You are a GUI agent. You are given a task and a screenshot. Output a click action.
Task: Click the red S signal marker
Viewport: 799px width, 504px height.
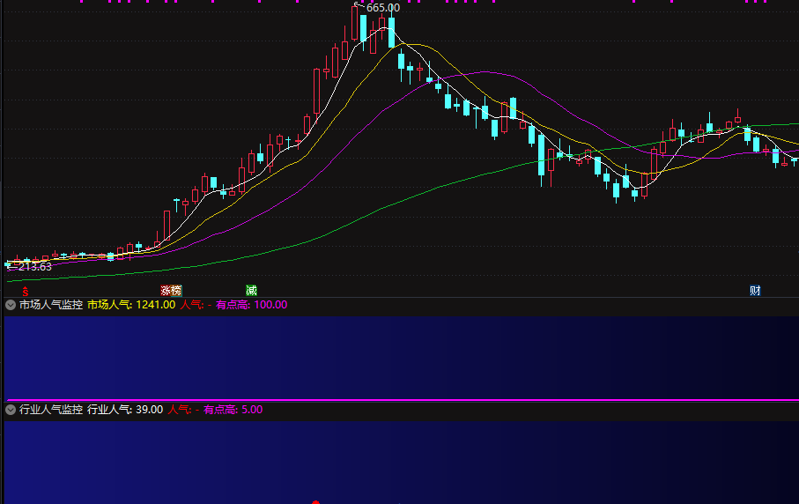click(25, 292)
